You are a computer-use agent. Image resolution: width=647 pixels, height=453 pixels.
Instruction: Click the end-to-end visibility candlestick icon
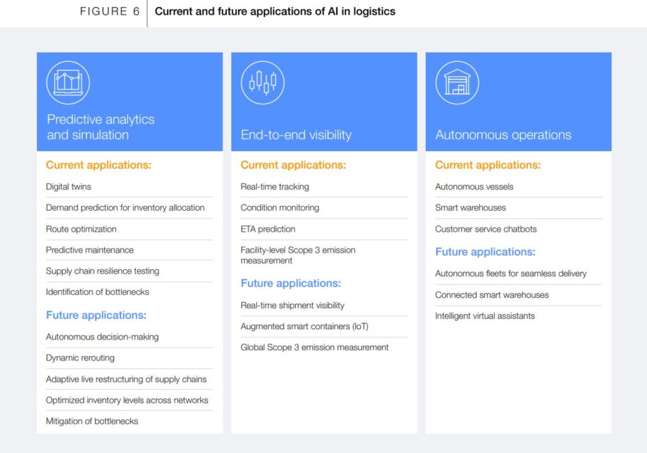[x=262, y=83]
